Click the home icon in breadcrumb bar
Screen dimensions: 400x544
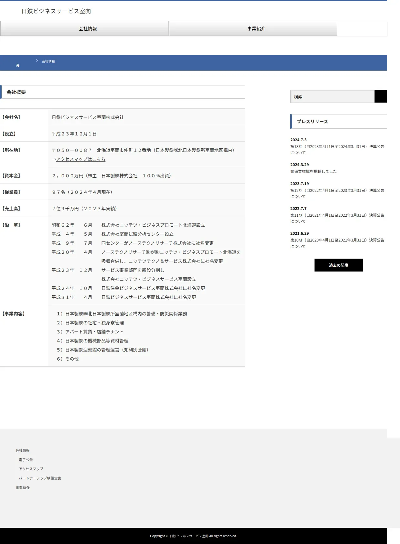pos(18,65)
